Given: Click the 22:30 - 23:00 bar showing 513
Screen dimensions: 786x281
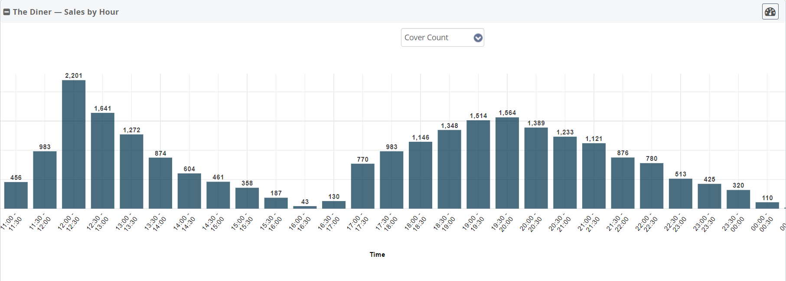Looking at the screenshot, I should pyautogui.click(x=681, y=194).
